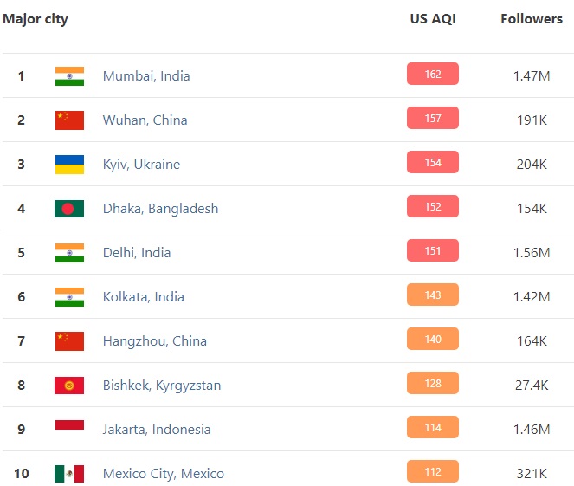Screen dimensions: 574x486
Task: Open the Kyiv, Ukraine link
Action: [x=141, y=165]
